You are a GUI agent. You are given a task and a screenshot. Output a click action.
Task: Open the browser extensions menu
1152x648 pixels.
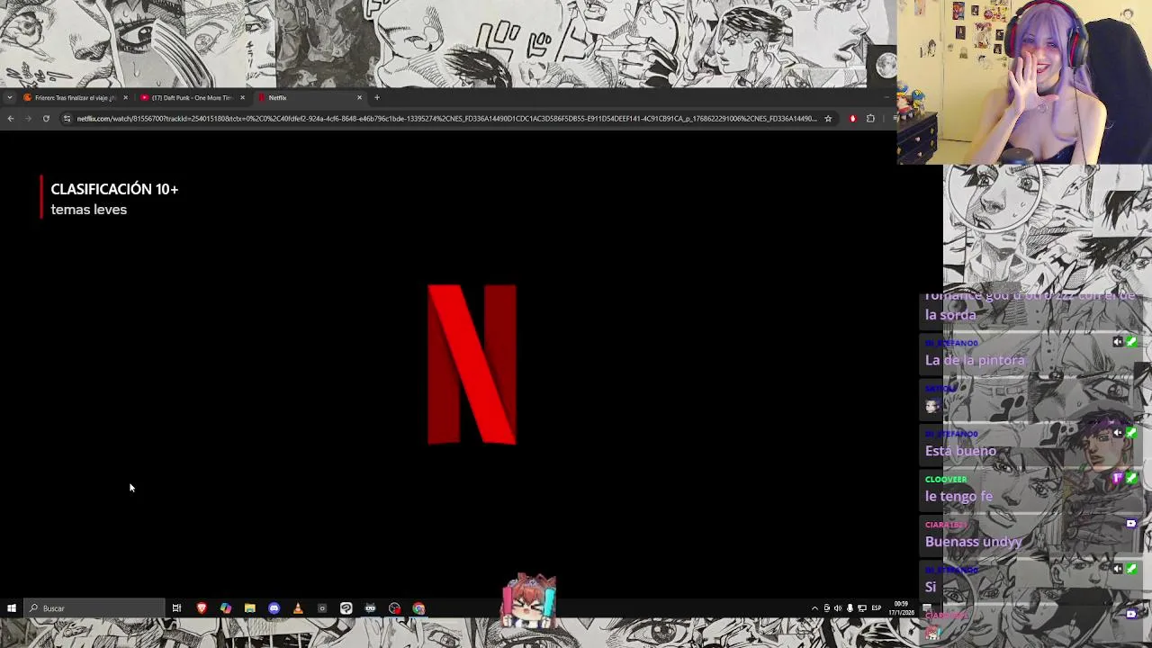tap(870, 119)
